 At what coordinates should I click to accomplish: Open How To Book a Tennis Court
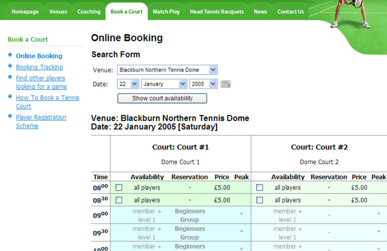pos(47,98)
